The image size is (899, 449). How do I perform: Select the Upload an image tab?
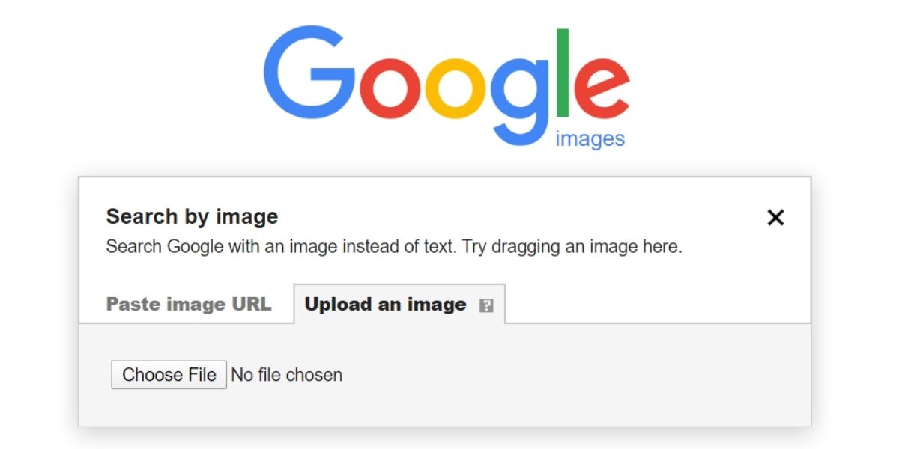[384, 304]
